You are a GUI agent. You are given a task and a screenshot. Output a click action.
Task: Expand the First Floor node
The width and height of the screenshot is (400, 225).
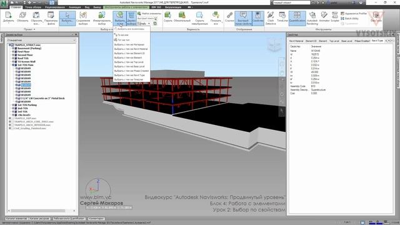coord(13,51)
